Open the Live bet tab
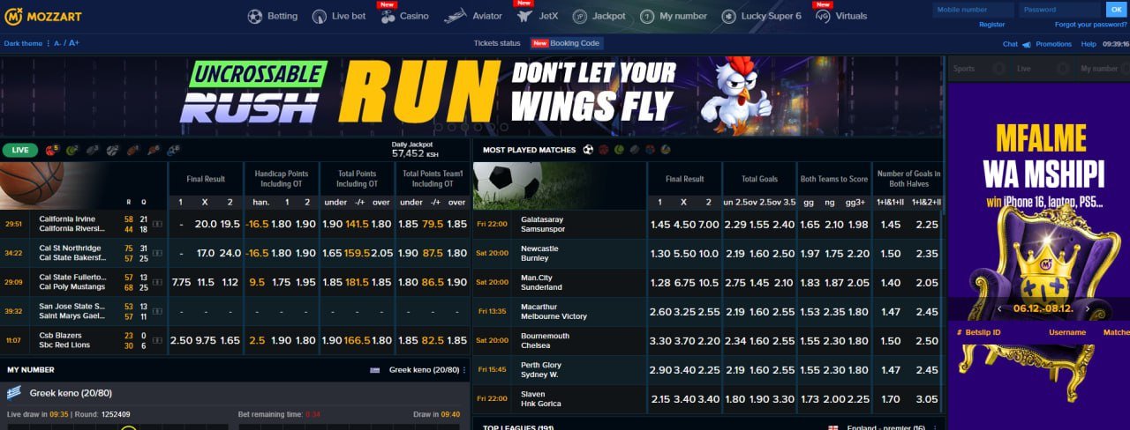Image resolution: width=1130 pixels, height=430 pixels. click(339, 16)
